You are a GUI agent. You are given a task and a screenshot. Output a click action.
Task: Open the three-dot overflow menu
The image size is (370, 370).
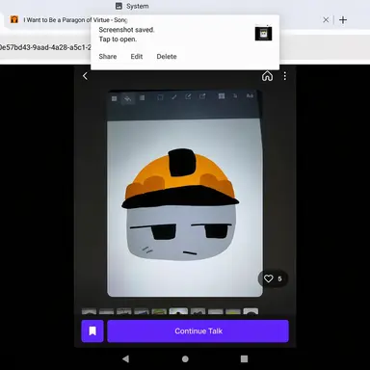[x=285, y=76]
